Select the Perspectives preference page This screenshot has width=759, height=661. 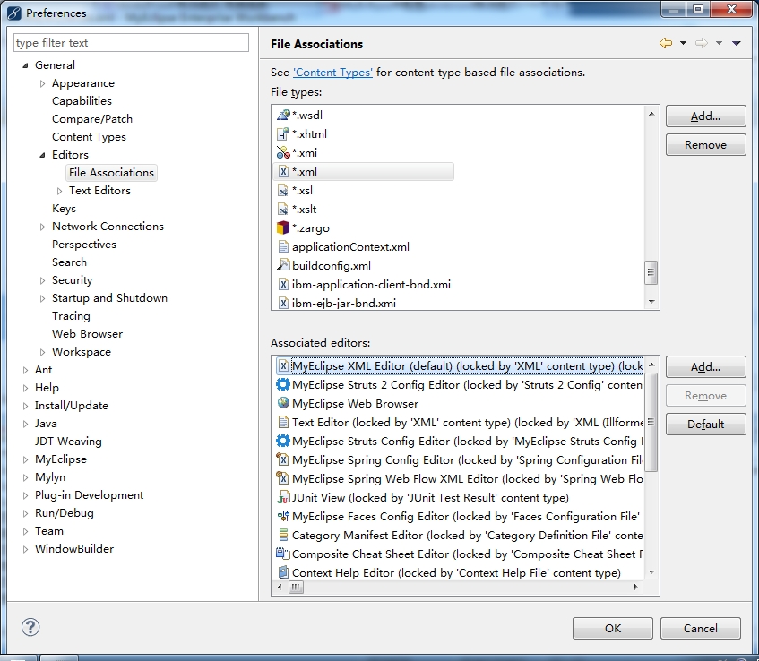84,245
